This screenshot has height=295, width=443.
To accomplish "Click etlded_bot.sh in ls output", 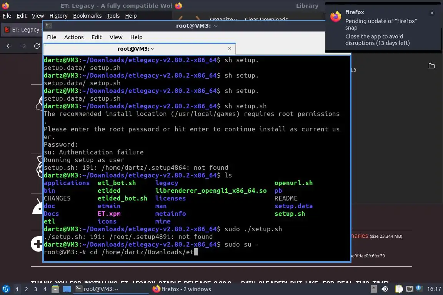I will click(122, 199).
